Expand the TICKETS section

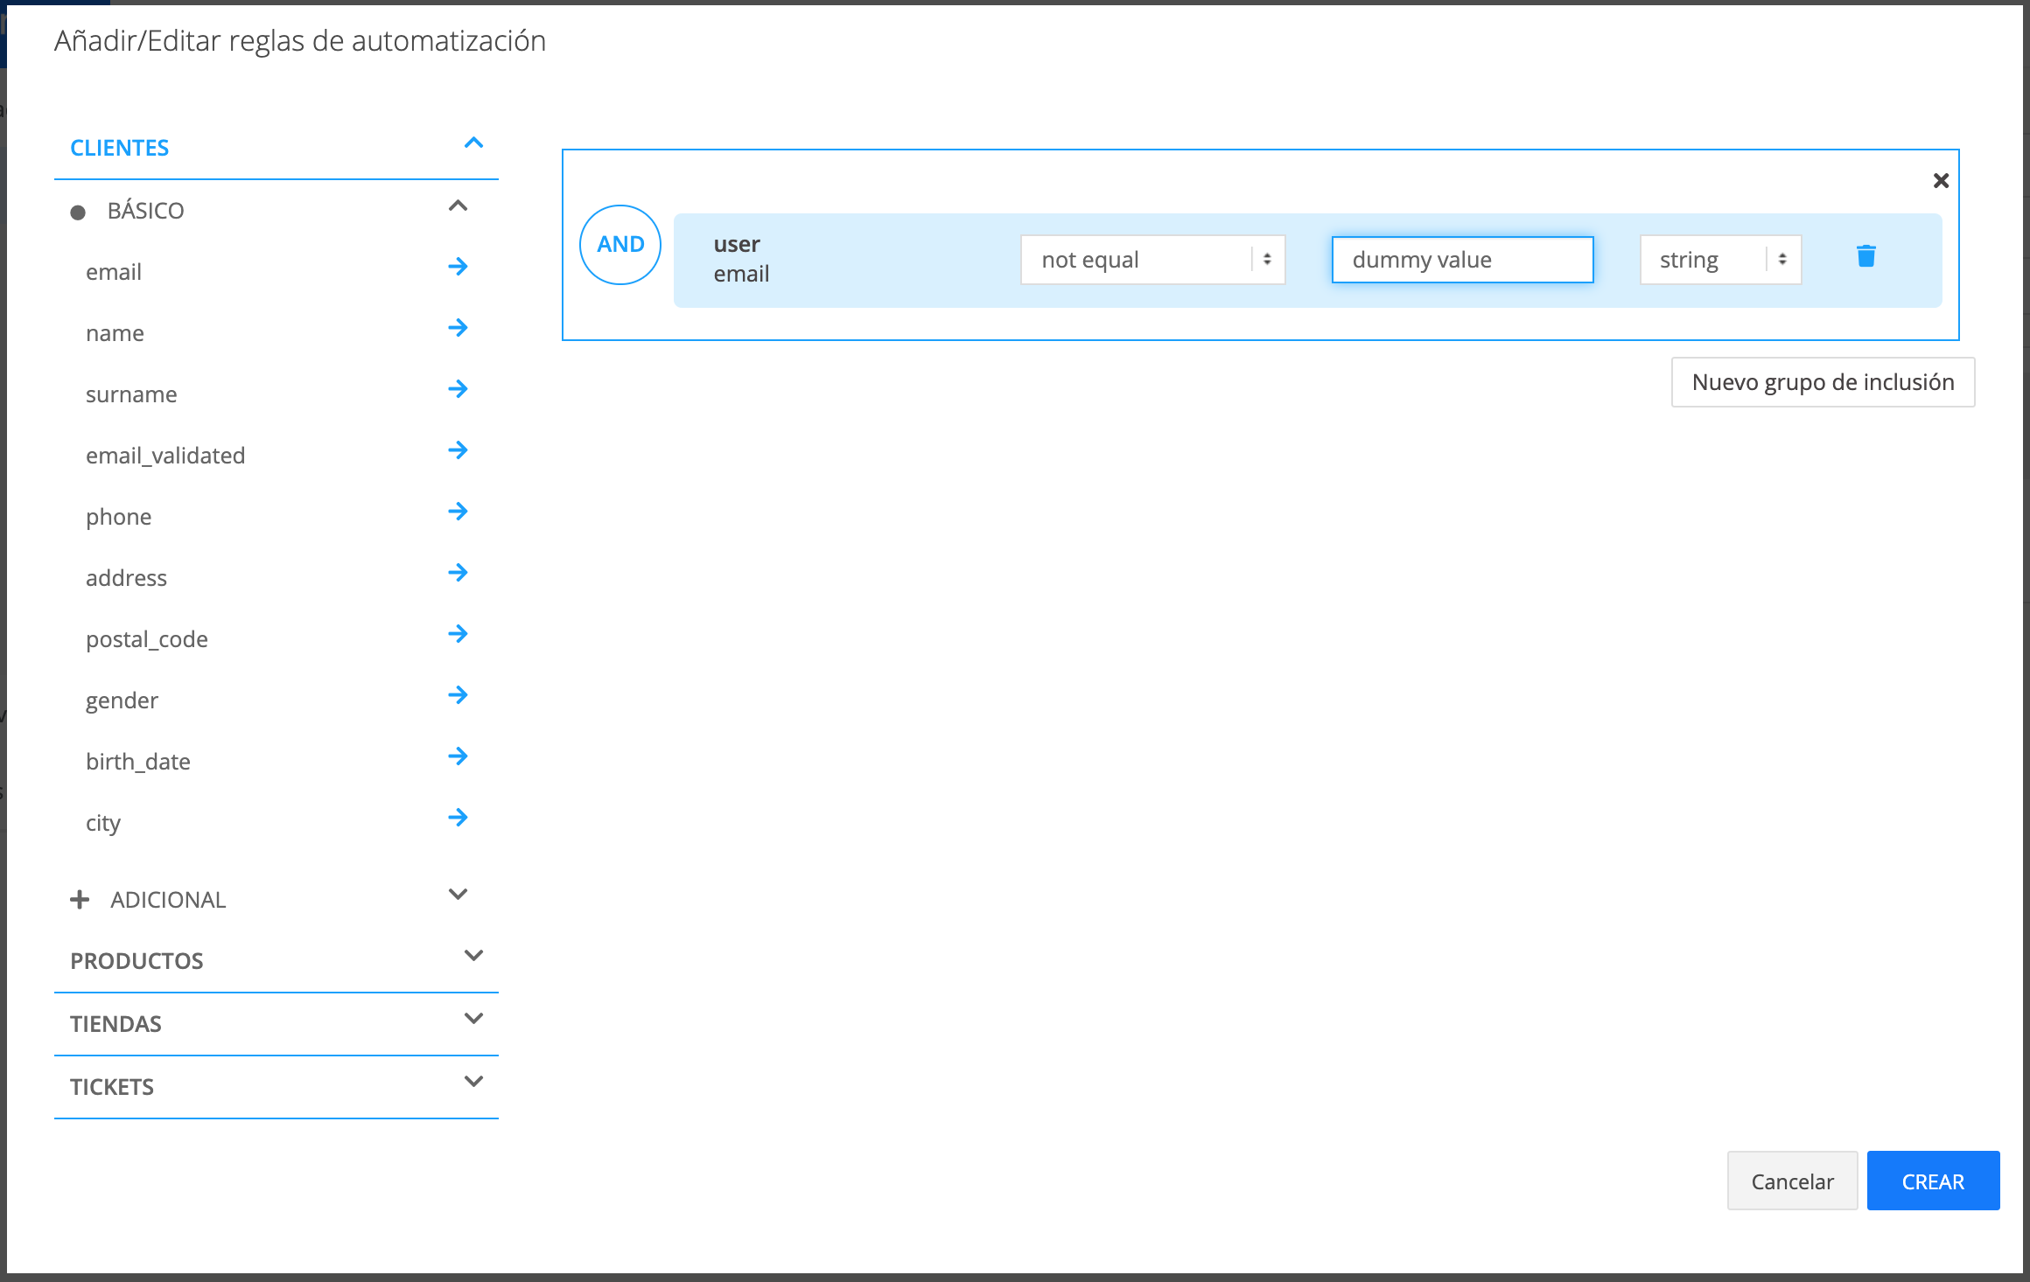pos(473,1082)
